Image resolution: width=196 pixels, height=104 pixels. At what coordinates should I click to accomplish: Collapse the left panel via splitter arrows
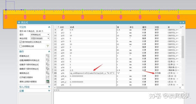pos(52,71)
